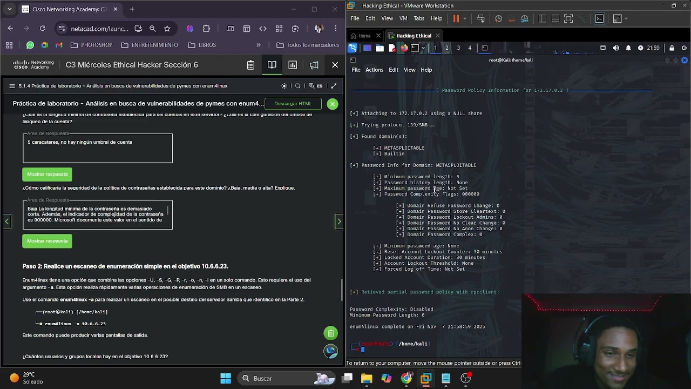This screenshot has height=389, width=691.
Task: Enter VMware full screen mode icon
Action: (x=568, y=18)
